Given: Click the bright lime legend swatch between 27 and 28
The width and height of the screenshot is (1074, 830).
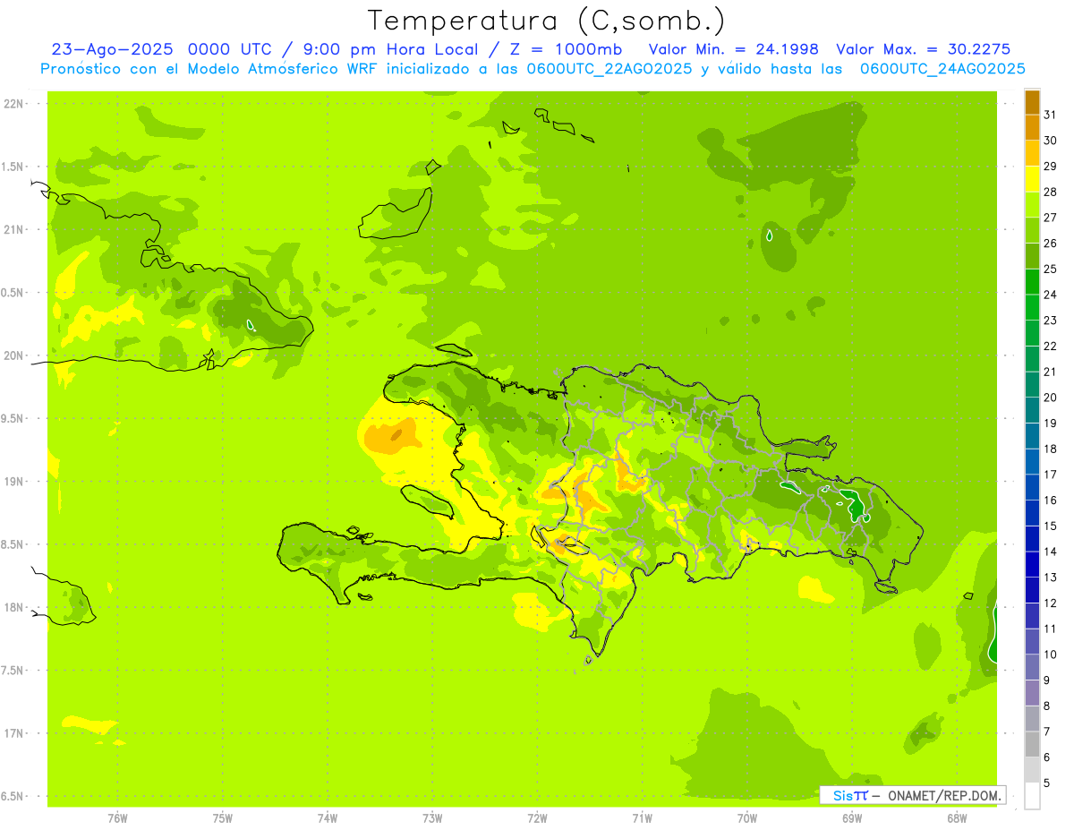Looking at the screenshot, I should tap(1032, 205).
